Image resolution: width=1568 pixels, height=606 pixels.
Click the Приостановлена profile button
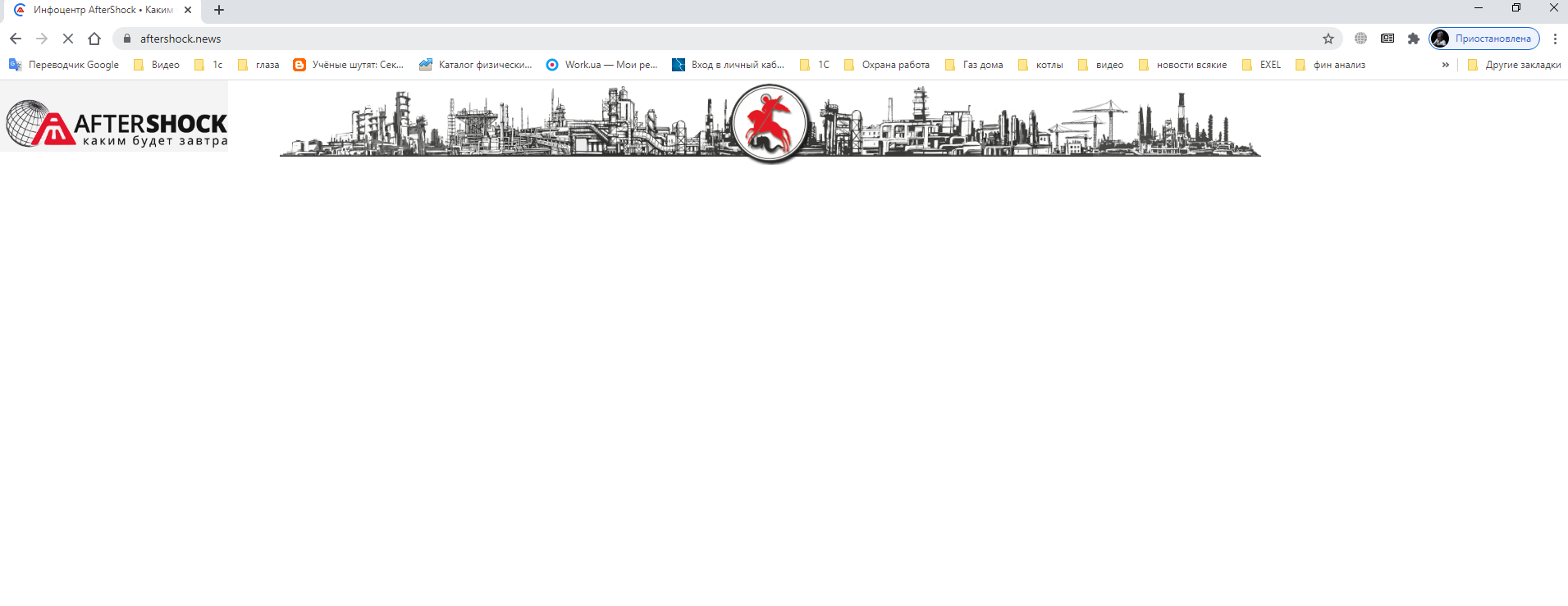[1484, 39]
